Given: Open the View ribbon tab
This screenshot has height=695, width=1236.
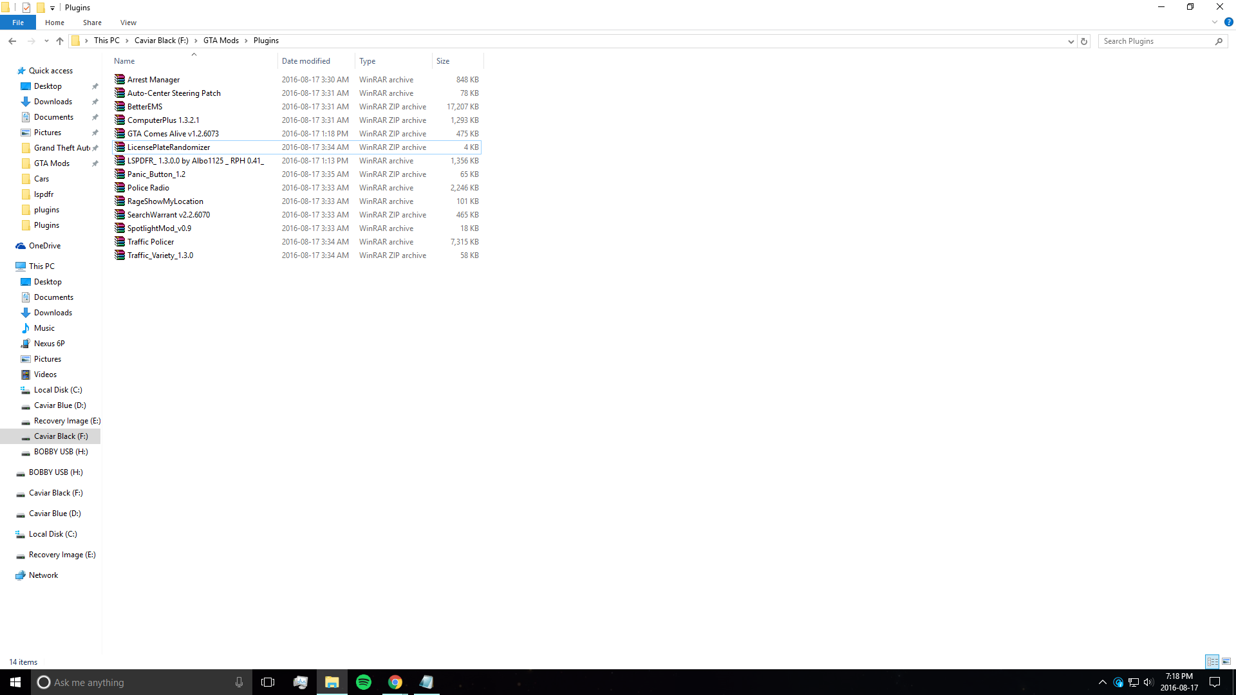Looking at the screenshot, I should tap(128, 23).
